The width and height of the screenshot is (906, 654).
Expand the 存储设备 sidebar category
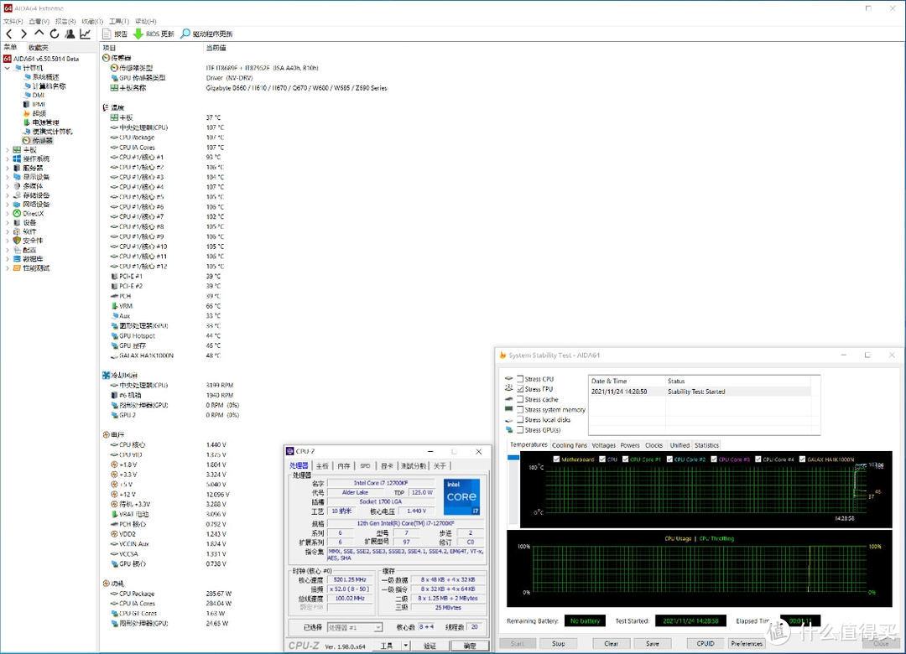tap(6, 195)
